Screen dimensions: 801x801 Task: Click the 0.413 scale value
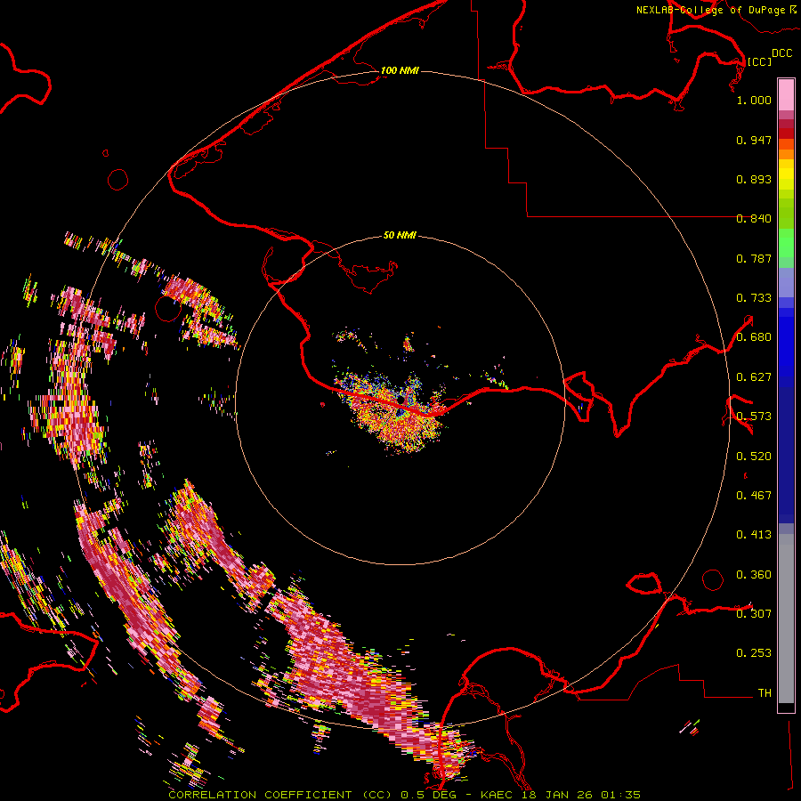pos(754,535)
